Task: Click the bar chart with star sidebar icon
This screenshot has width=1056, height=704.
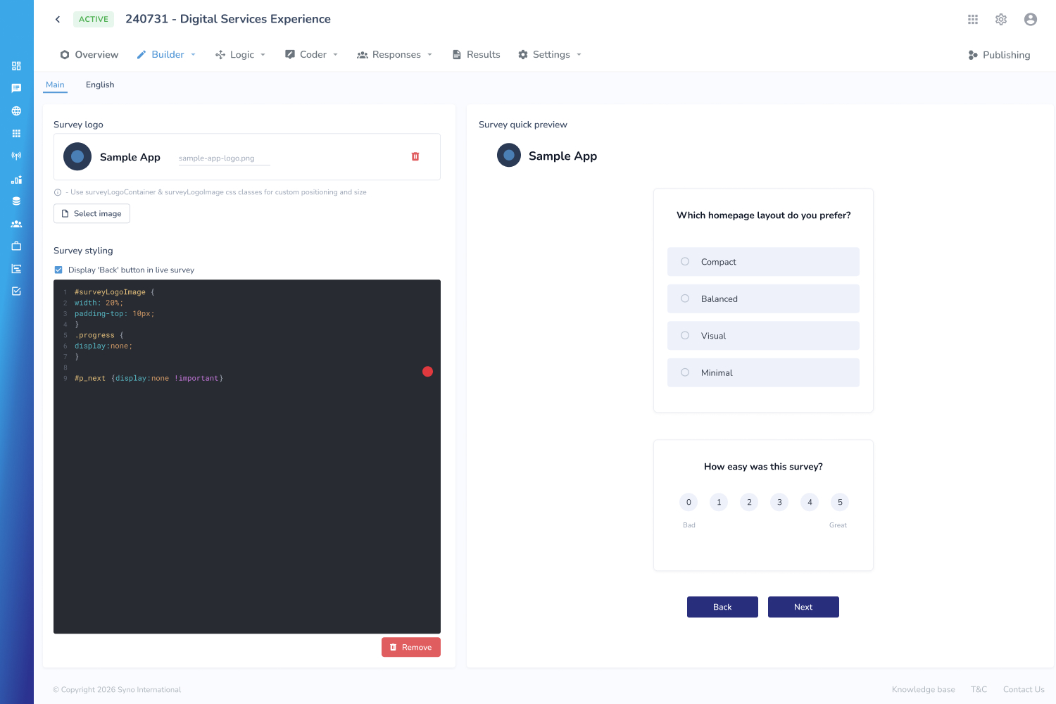Action: click(x=16, y=179)
